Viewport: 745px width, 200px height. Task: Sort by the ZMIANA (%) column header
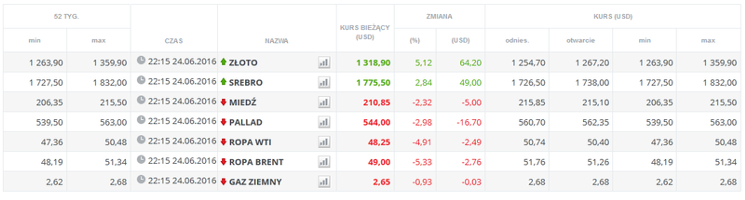(415, 40)
